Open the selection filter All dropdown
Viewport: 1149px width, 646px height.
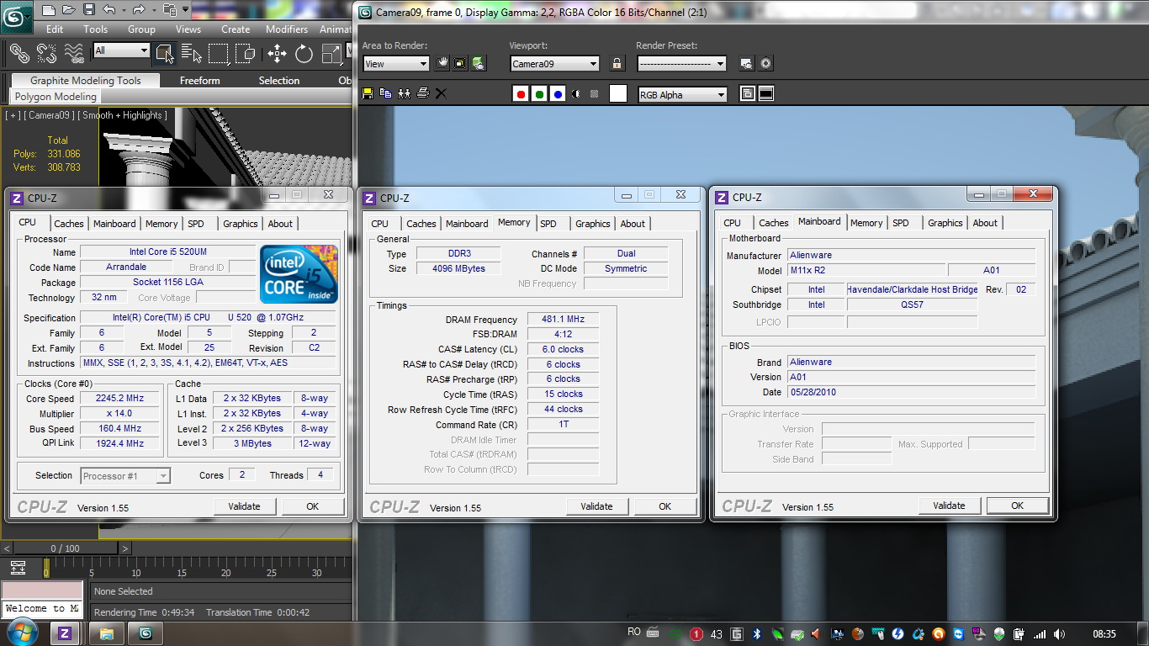[x=121, y=50]
